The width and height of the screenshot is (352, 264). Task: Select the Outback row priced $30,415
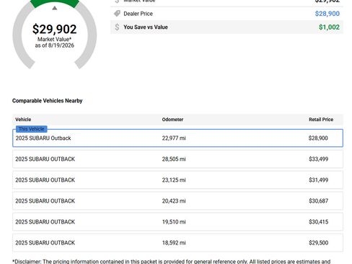(x=177, y=222)
